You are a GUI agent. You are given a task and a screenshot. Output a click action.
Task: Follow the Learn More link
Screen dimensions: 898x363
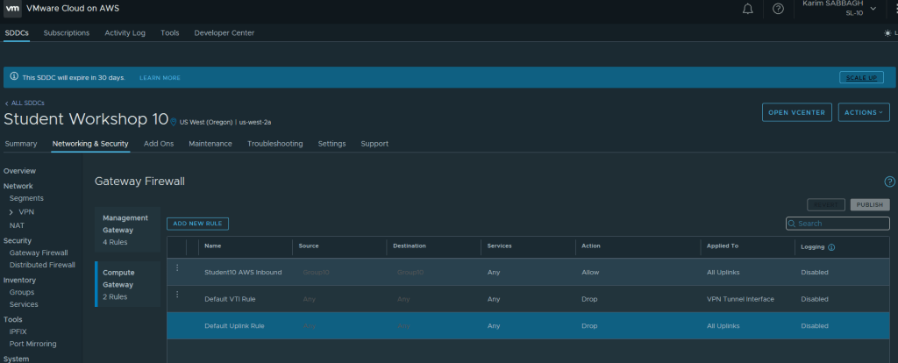[160, 77]
